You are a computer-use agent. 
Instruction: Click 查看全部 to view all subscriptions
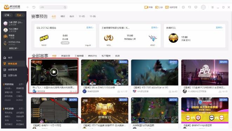point(14,48)
